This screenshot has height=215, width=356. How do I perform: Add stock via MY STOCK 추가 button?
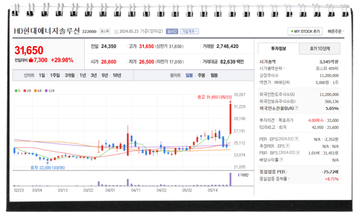click(x=305, y=31)
